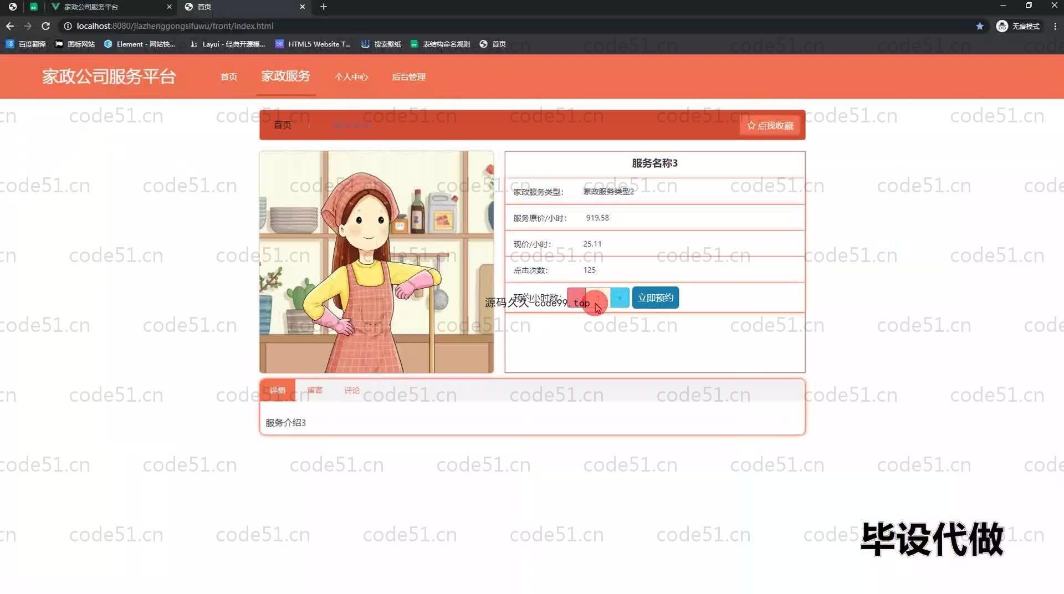Reload the page with the refresh icon
Screen dimensions: 1064x594
coord(46,26)
